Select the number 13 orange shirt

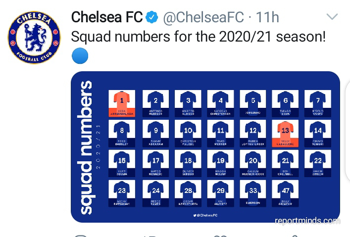pos(285,133)
